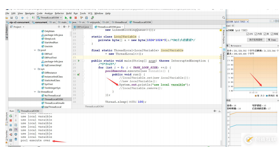This screenshot has height=147, width=279.
Task: Uncheck the 类 checkbox in VisualVM
Action: click(x=265, y=34)
